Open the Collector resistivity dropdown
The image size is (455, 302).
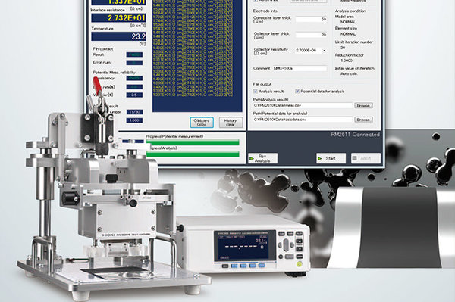(x=324, y=51)
